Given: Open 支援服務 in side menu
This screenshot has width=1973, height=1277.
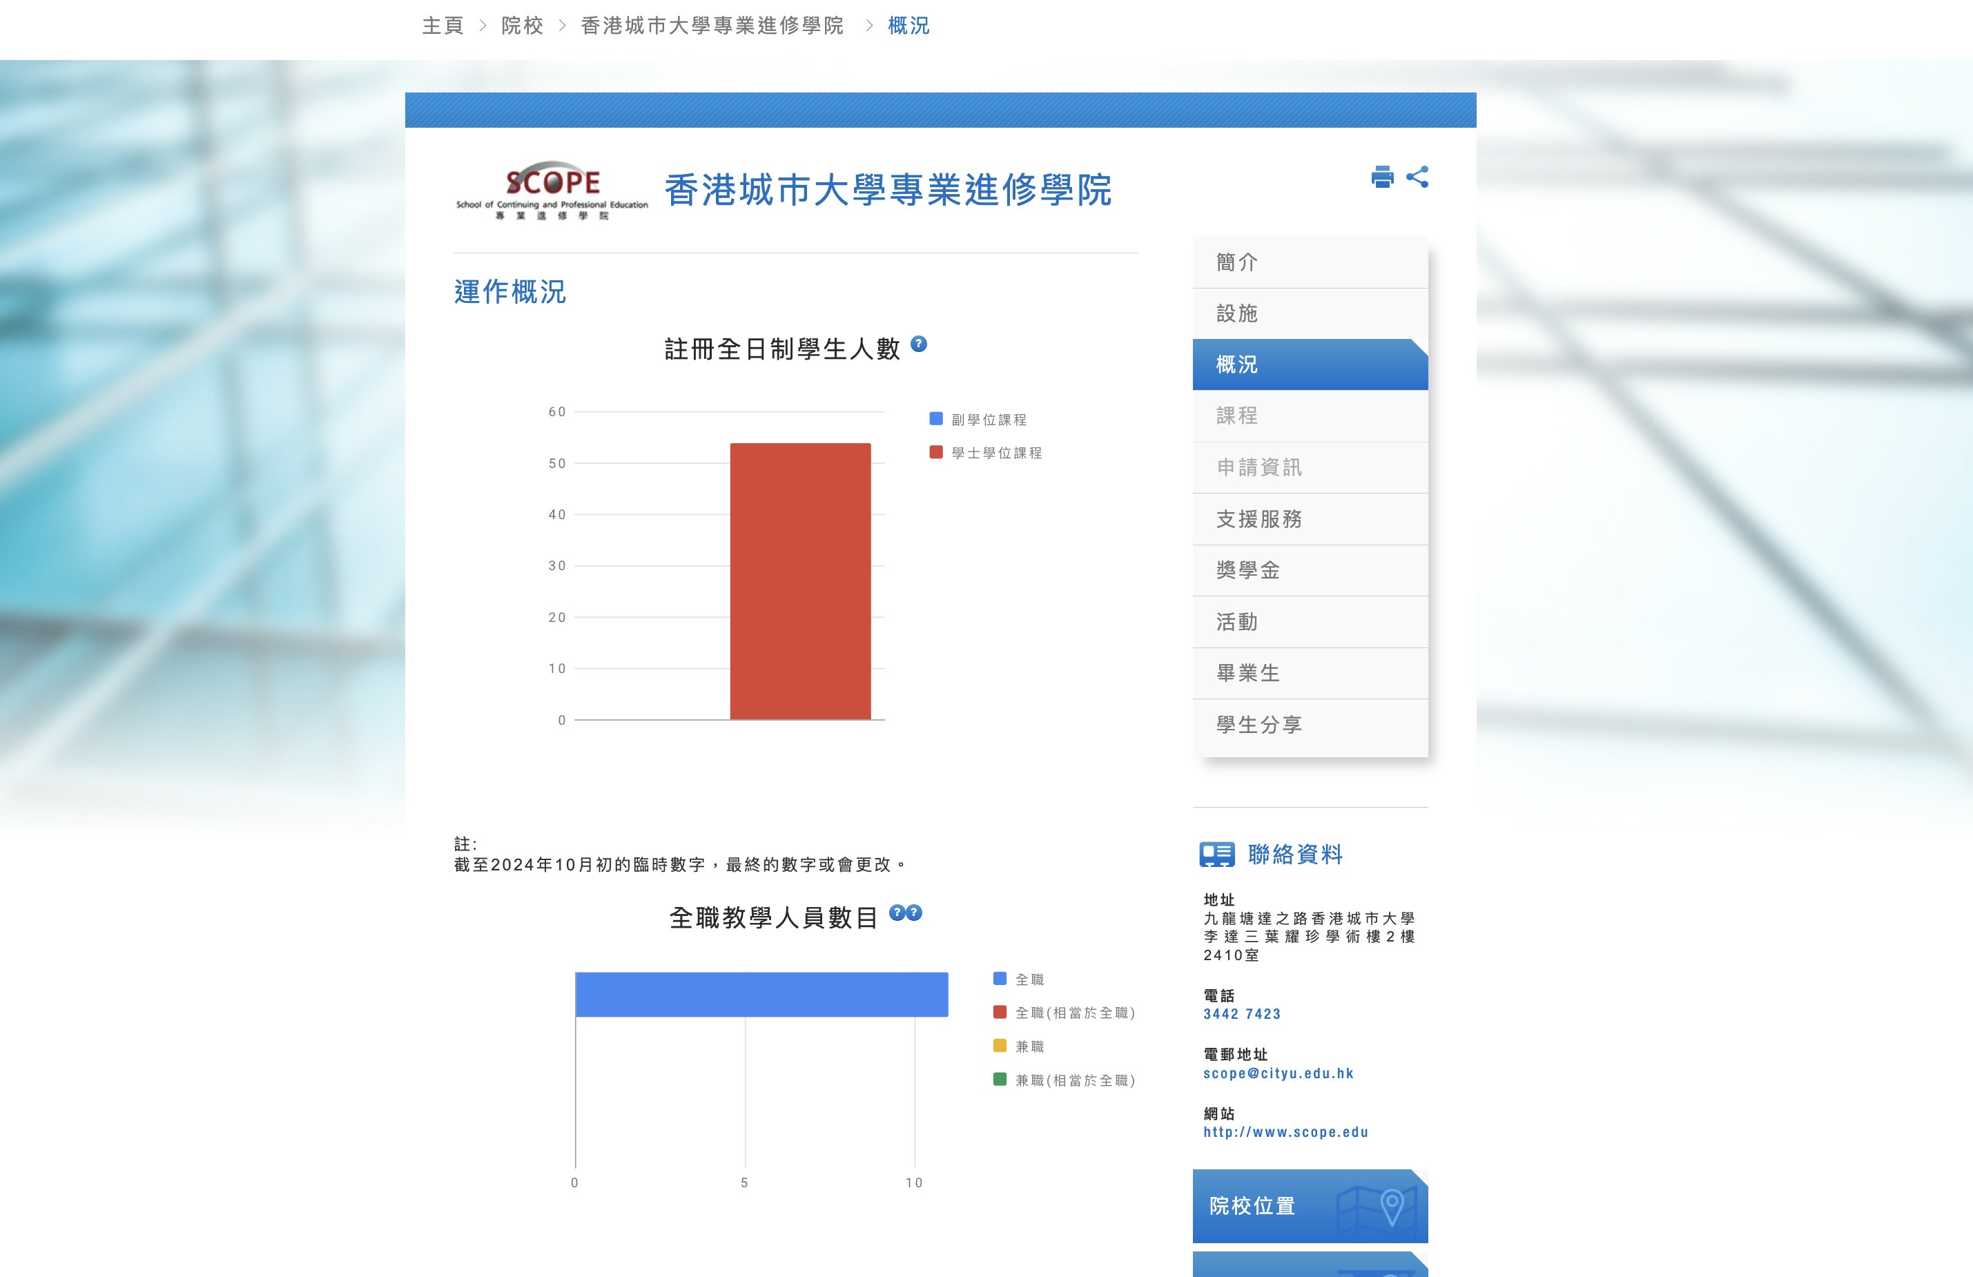Looking at the screenshot, I should pyautogui.click(x=1310, y=519).
